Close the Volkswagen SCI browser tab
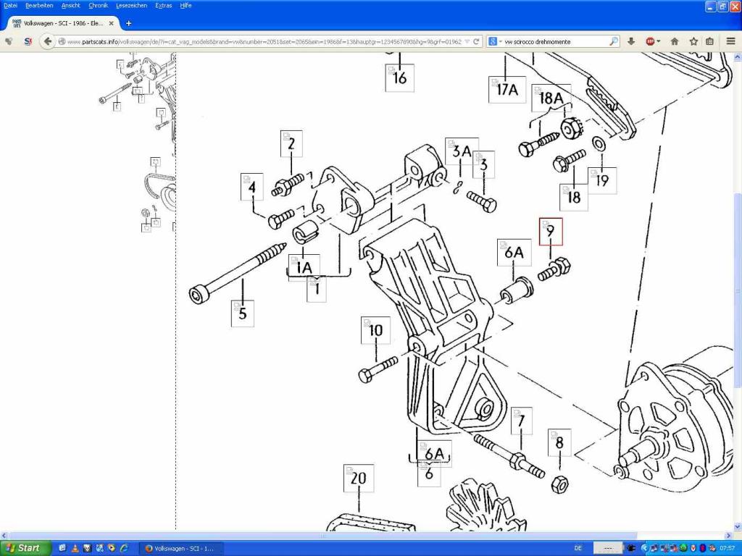This screenshot has width=742, height=556. click(111, 23)
